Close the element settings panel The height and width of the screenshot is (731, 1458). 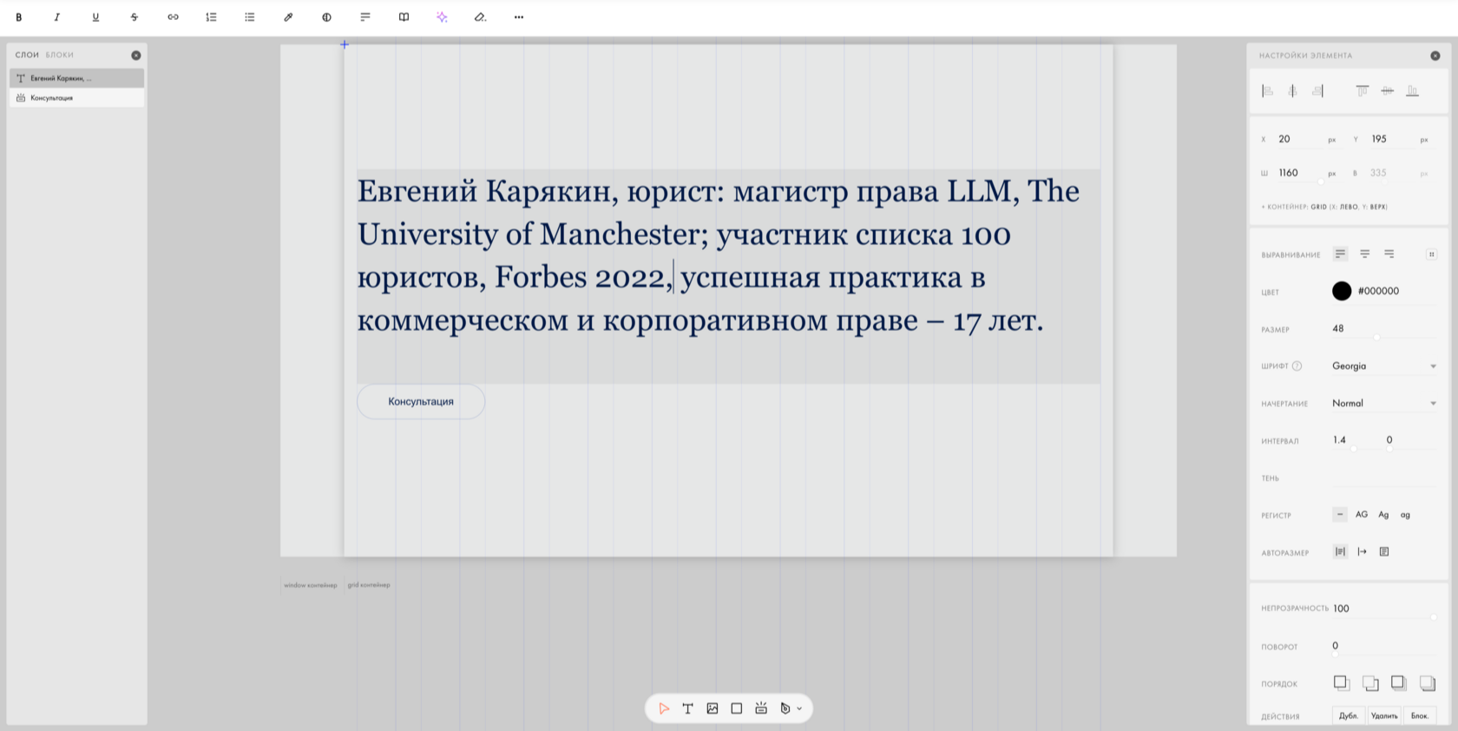[x=1435, y=56]
